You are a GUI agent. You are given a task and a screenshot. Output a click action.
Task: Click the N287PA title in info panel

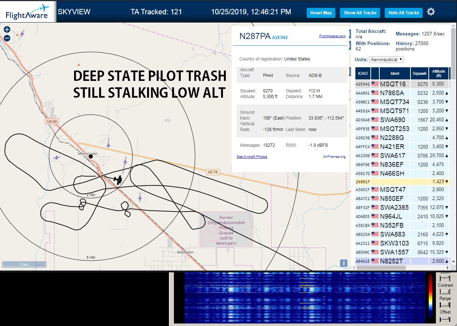[255, 36]
